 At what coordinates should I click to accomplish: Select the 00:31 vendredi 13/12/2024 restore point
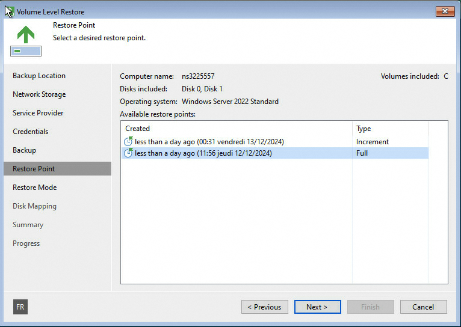pos(209,142)
